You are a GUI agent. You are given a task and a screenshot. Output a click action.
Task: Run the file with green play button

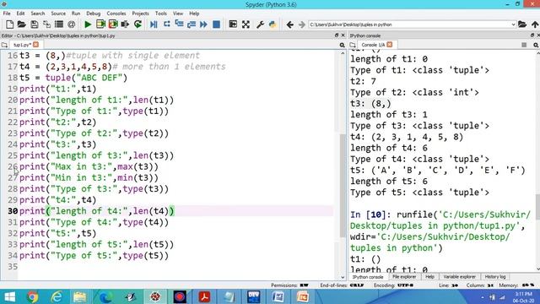88,24
